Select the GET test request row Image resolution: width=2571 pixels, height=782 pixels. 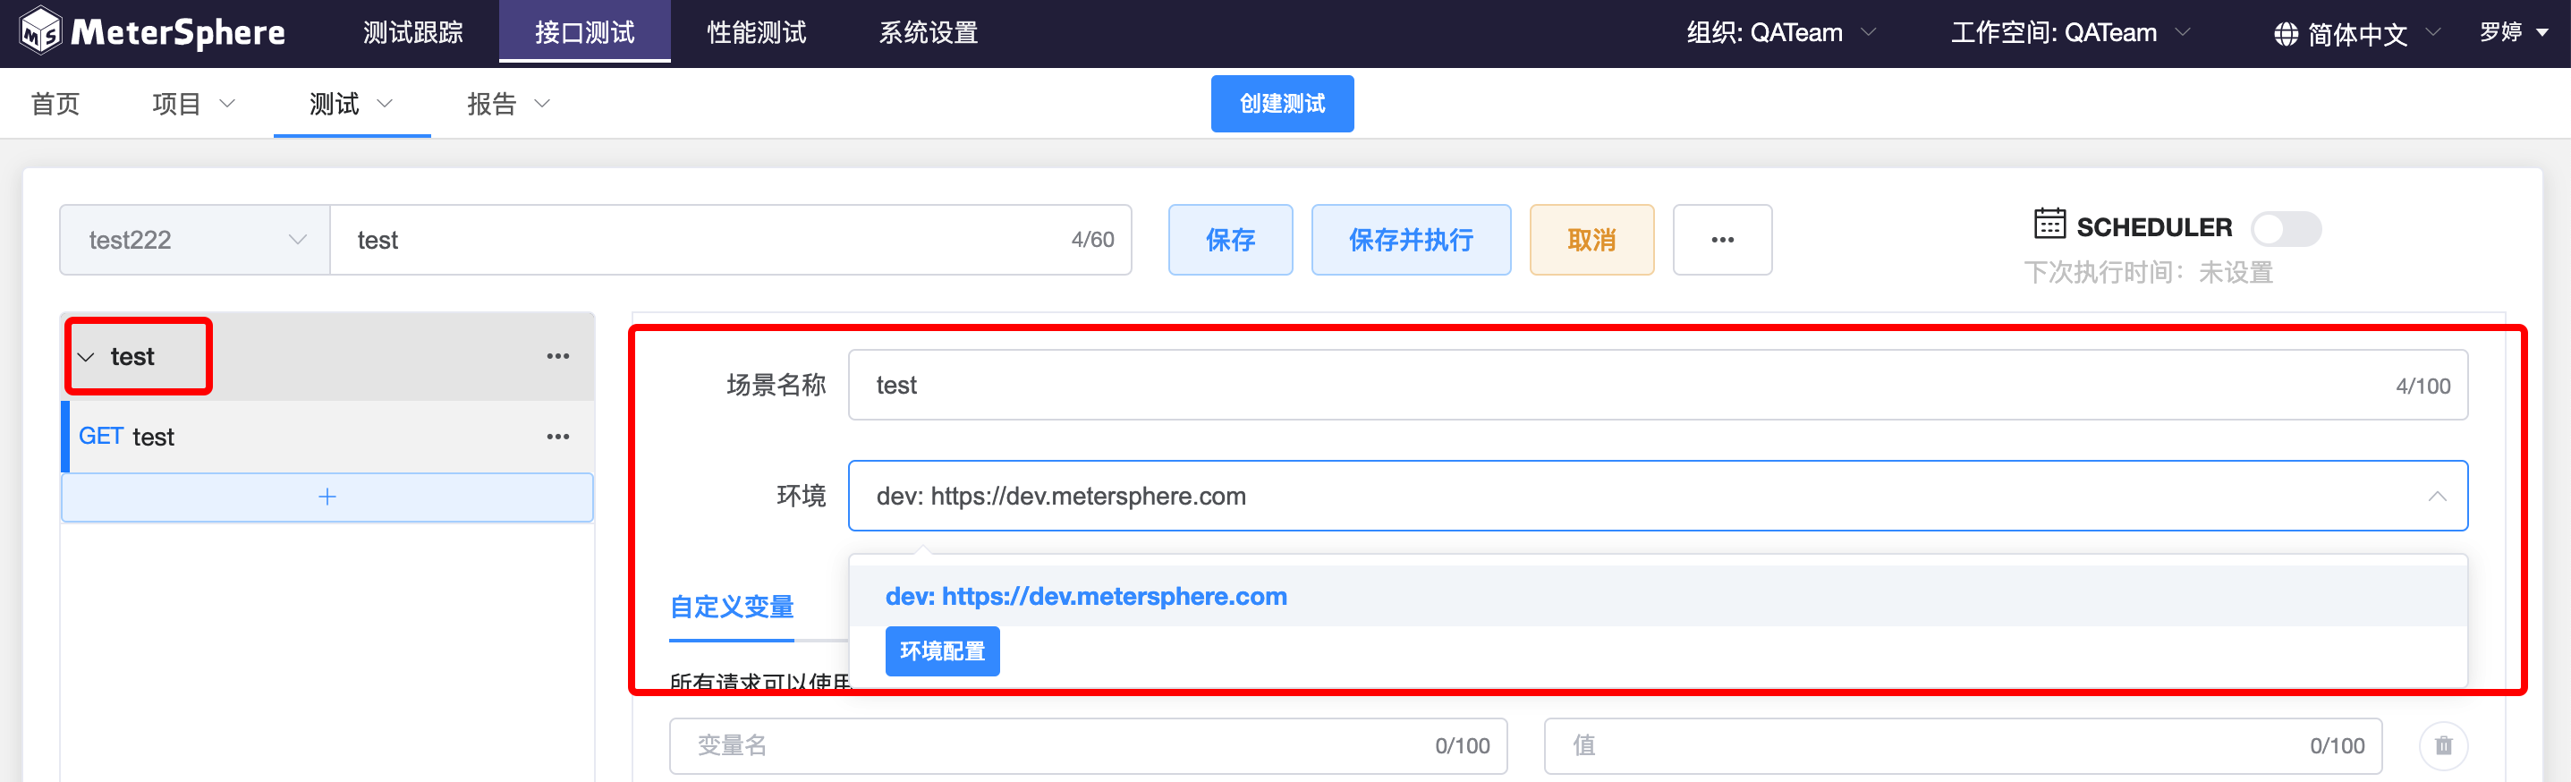pos(327,437)
